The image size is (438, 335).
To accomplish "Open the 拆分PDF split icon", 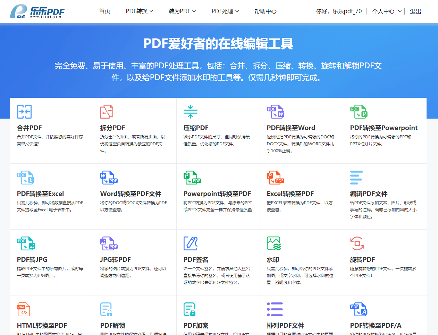I will coord(107,112).
